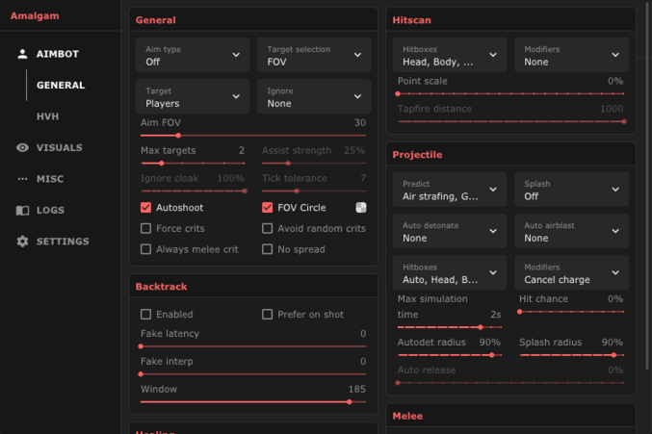The width and height of the screenshot is (652, 434).
Task: Click the Hitscan section header
Action: [x=411, y=20]
